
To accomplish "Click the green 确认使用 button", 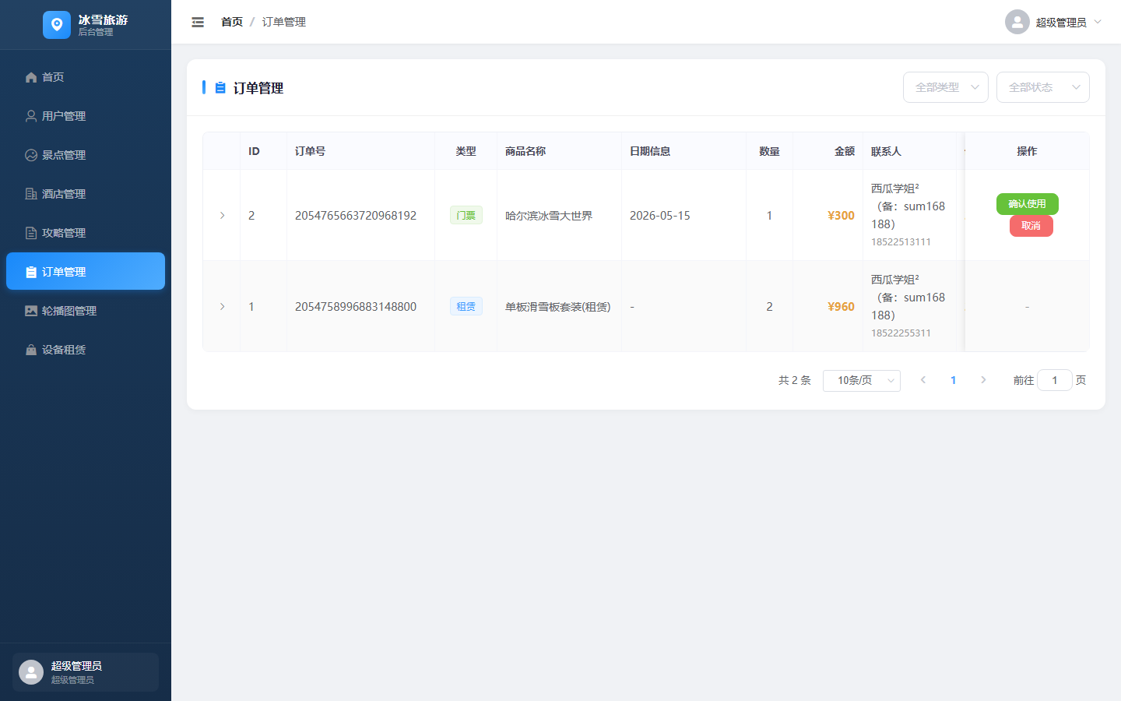I will pyautogui.click(x=1028, y=204).
